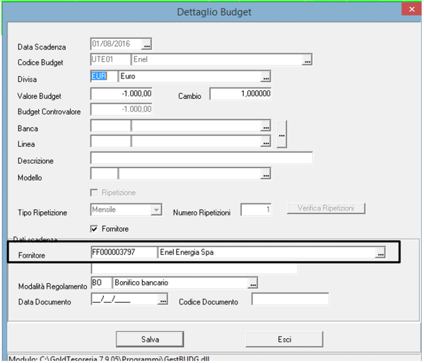
Task: Open Banca lookup ellipsis button
Action: point(265,127)
